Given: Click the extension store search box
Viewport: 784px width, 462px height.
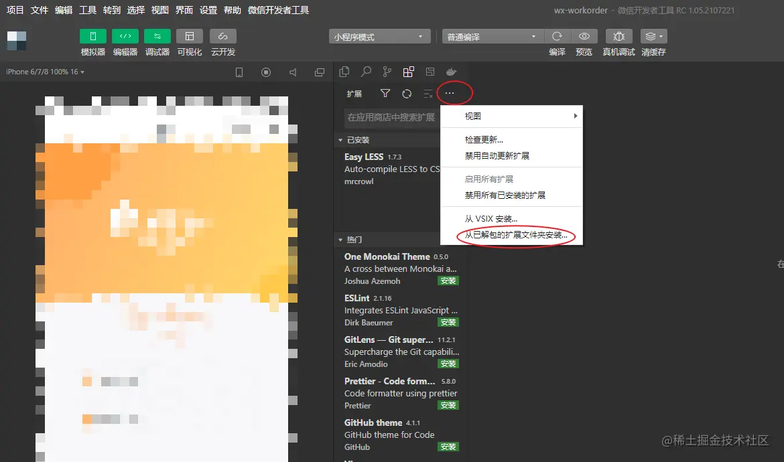Looking at the screenshot, I should (392, 117).
